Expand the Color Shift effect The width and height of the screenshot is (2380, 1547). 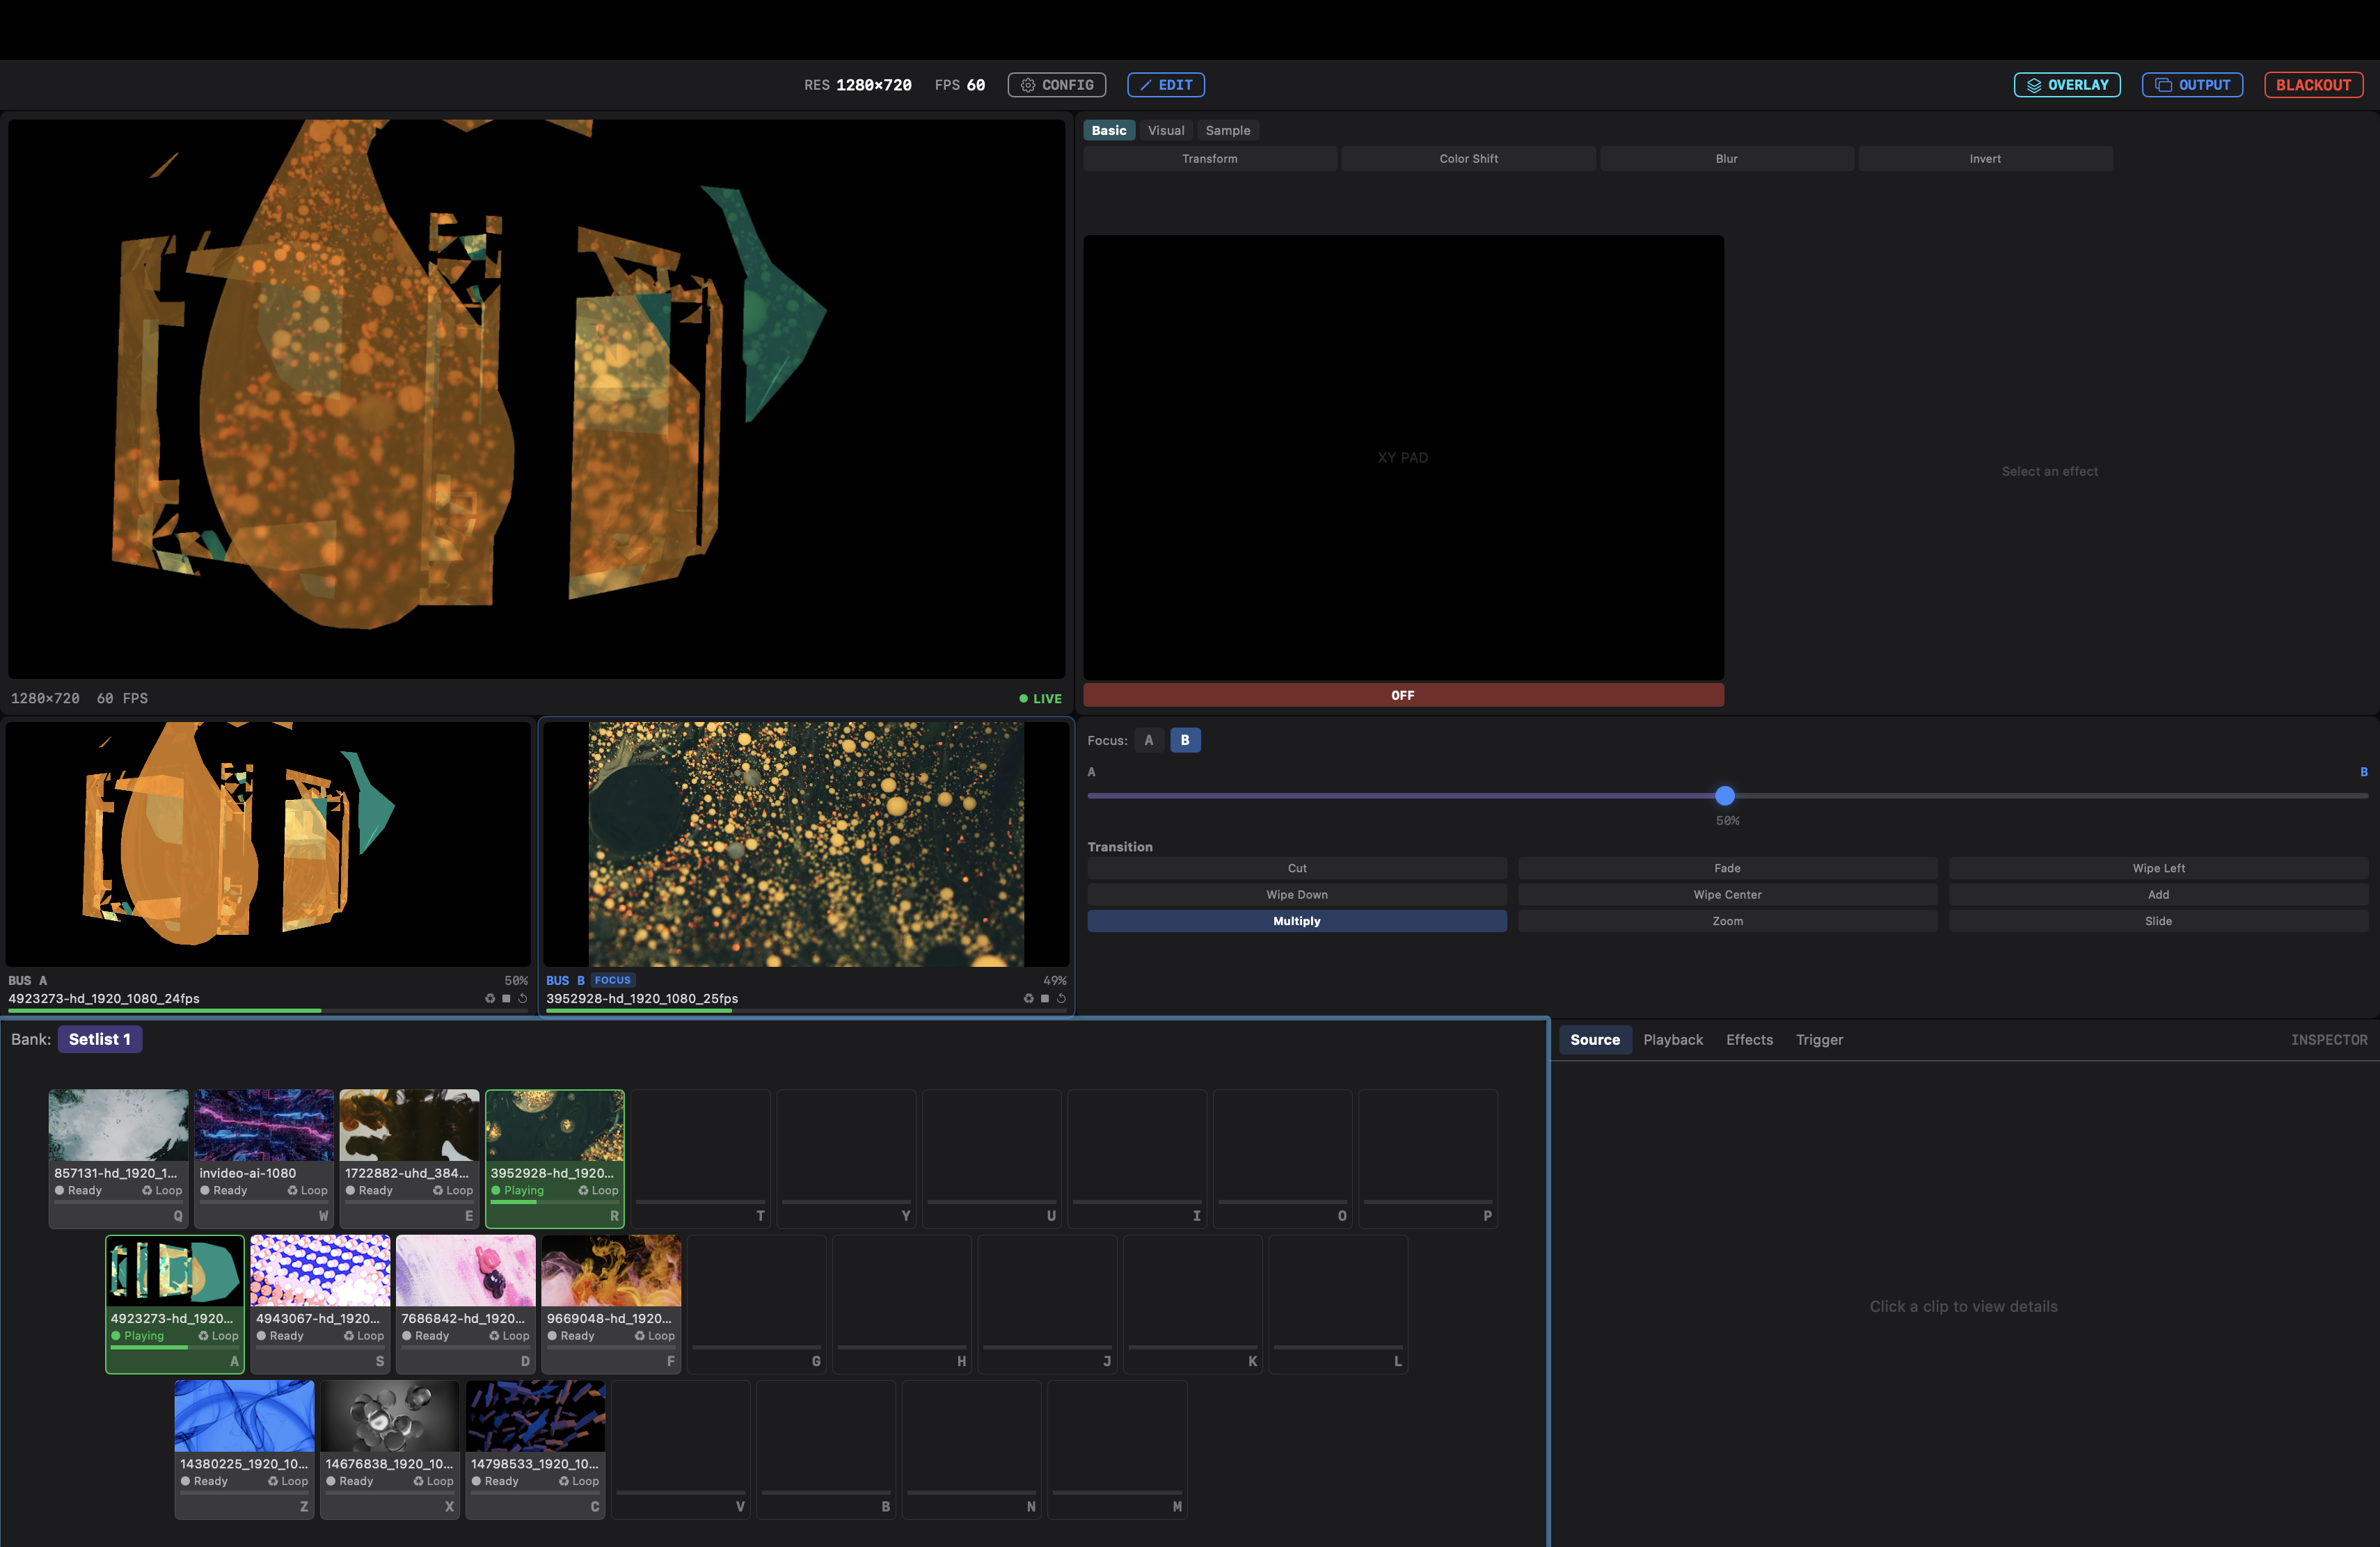pos(1468,159)
